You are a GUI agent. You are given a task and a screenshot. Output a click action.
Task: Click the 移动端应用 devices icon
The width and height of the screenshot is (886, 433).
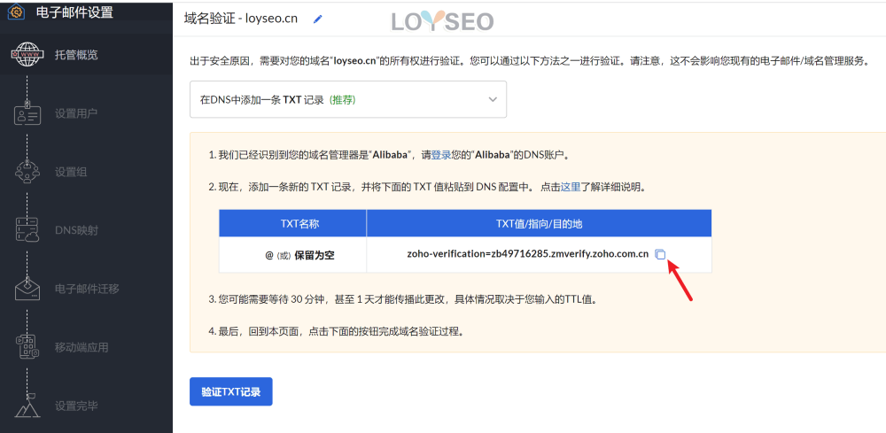[x=27, y=346]
